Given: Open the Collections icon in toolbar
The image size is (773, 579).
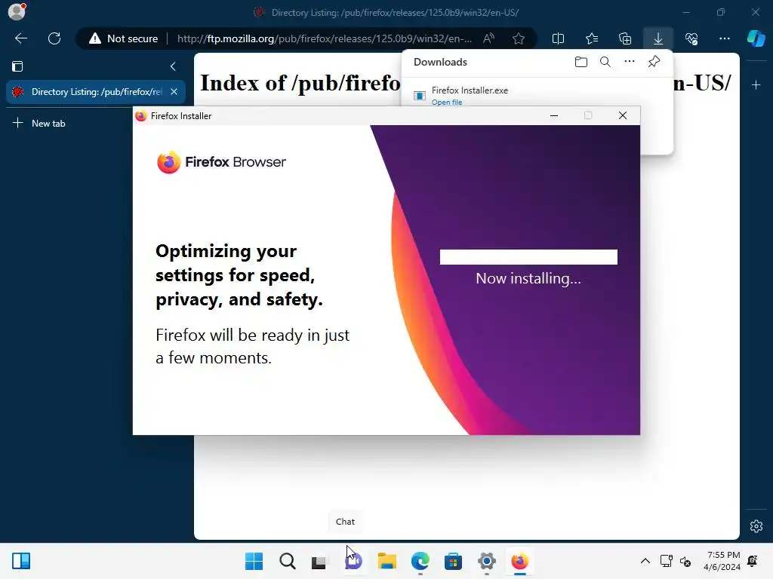Looking at the screenshot, I should (x=624, y=38).
